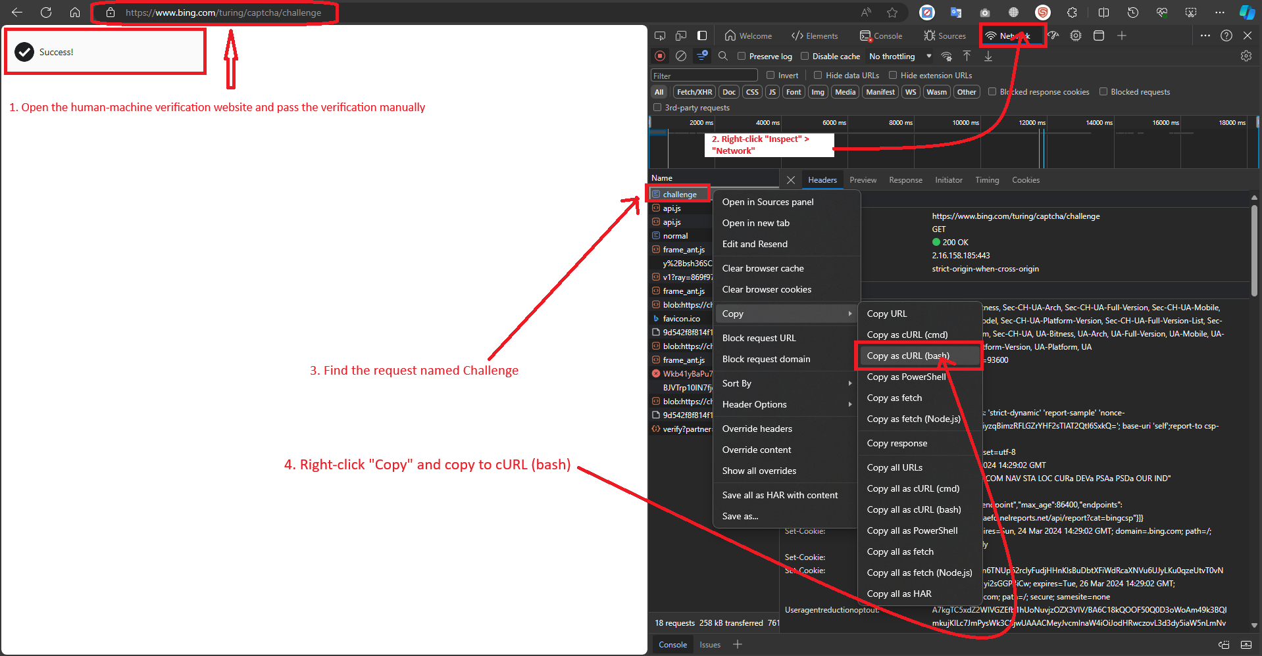Filter requests by Fetch/XHR
1262x656 pixels.
694,92
